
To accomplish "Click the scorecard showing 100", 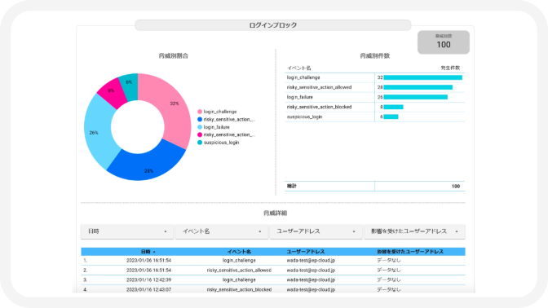I will click(x=444, y=42).
